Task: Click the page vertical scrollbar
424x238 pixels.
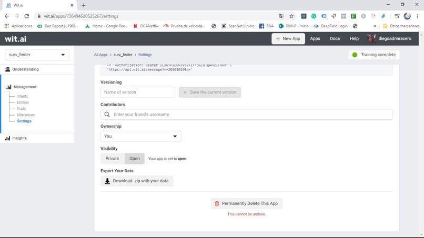Action: 421,135
